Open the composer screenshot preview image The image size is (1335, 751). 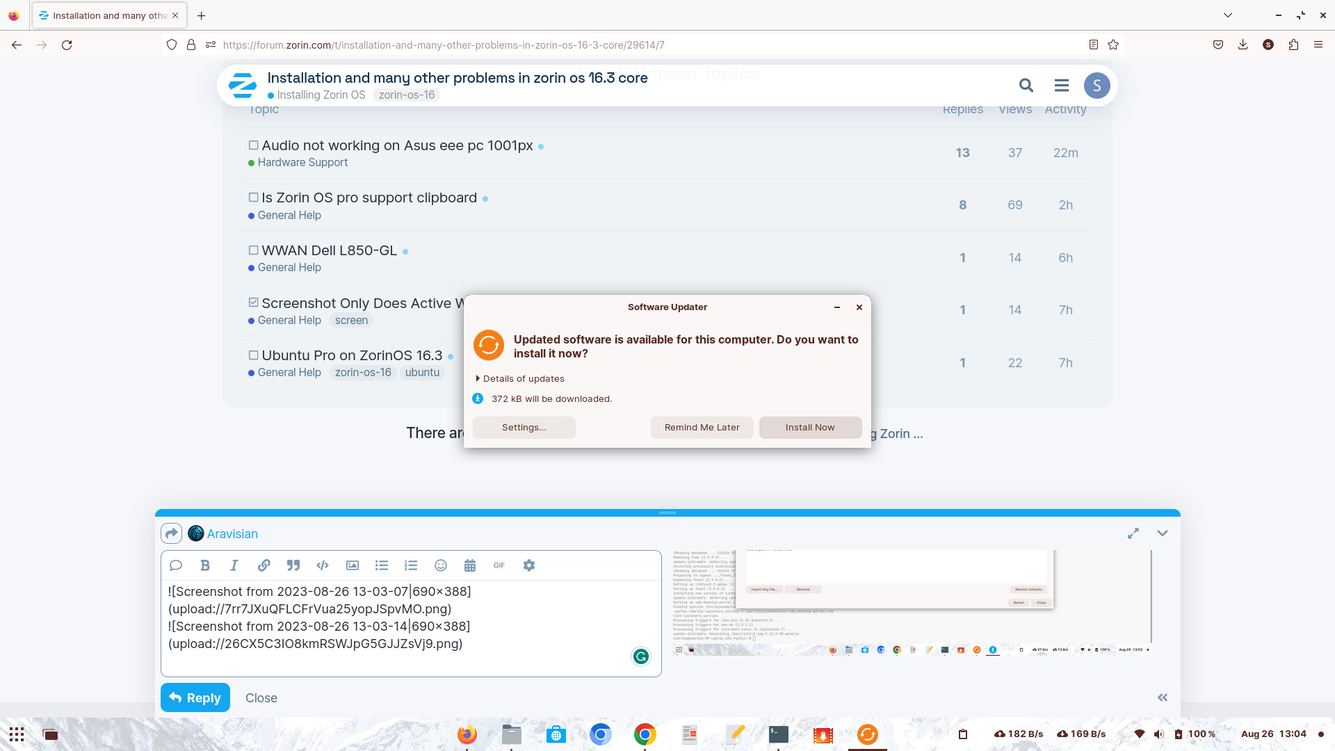(911, 603)
